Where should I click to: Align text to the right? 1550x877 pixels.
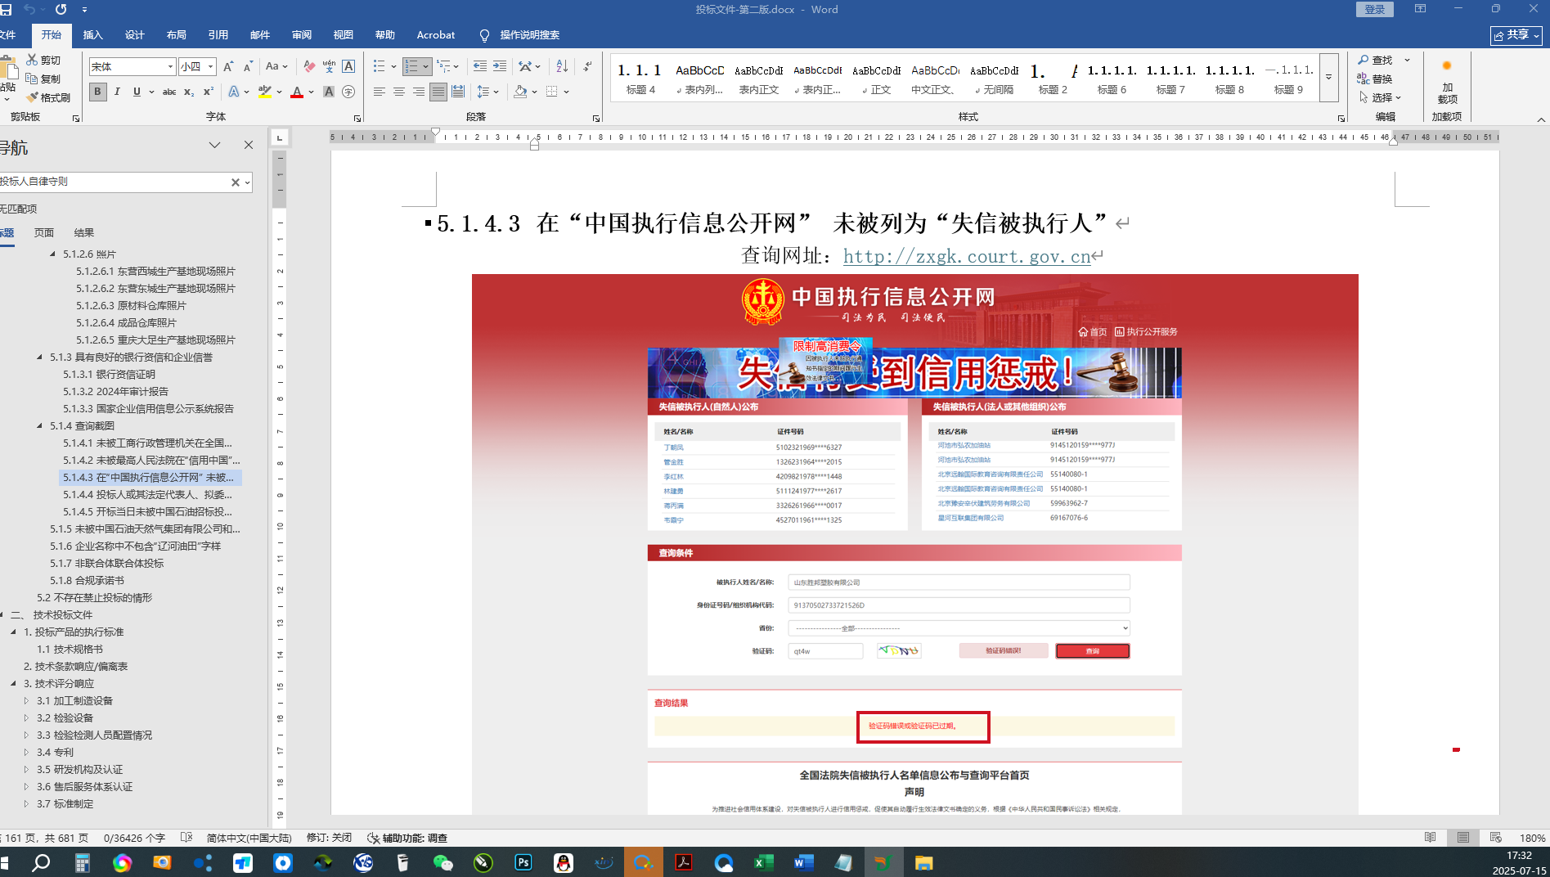pos(419,92)
